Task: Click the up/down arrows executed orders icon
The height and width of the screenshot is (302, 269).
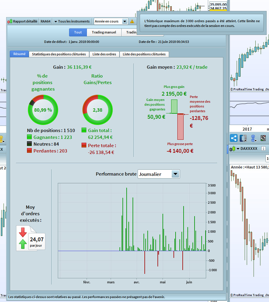Action: pyautogui.click(x=23, y=238)
